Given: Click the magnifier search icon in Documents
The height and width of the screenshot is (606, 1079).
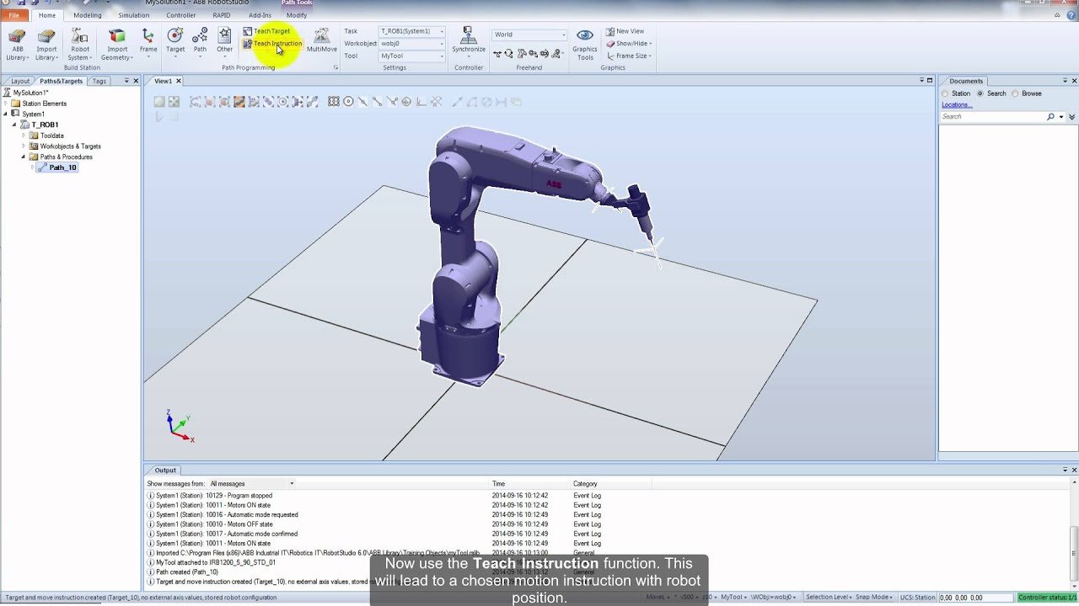Looking at the screenshot, I should pos(1050,116).
